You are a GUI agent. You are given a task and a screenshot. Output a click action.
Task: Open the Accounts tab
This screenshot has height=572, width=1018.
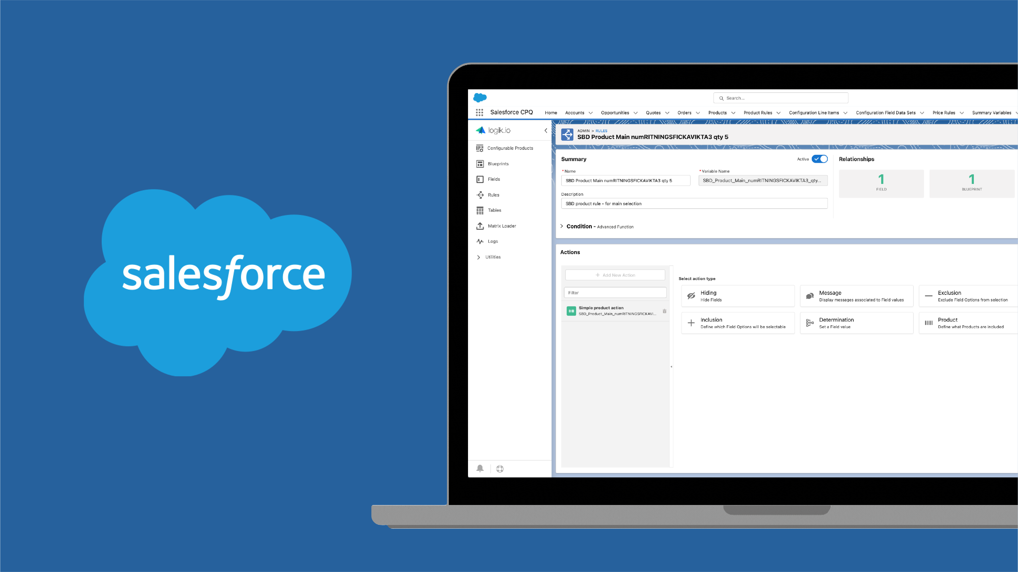(x=575, y=113)
